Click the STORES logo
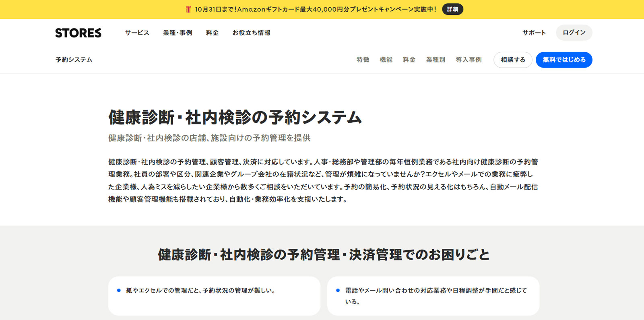 point(78,33)
